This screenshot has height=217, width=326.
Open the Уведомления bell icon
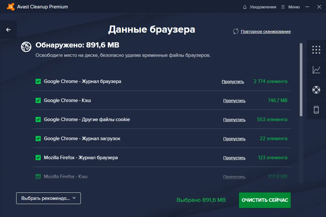click(x=245, y=6)
